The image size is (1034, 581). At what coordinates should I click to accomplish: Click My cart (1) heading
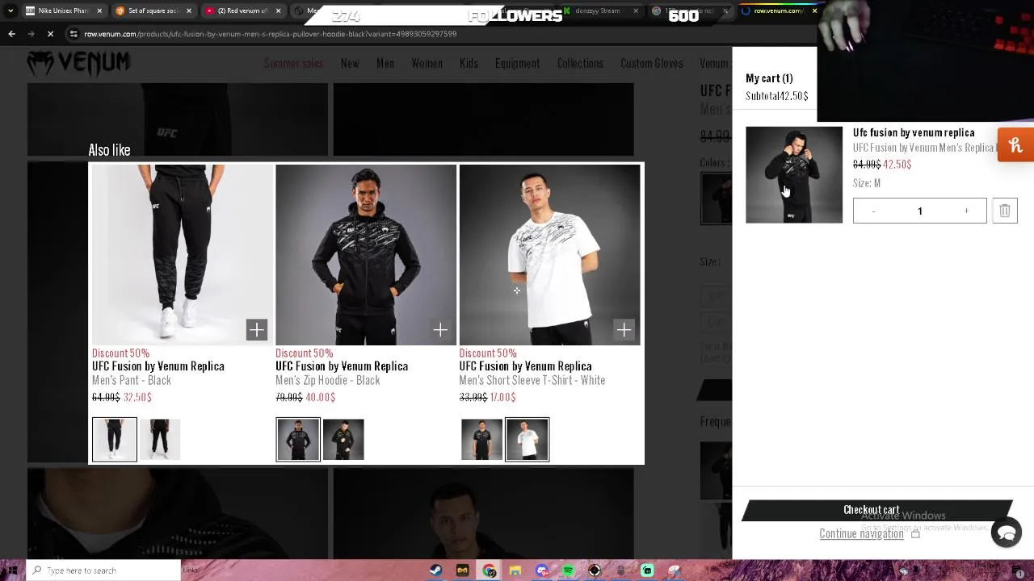(769, 78)
